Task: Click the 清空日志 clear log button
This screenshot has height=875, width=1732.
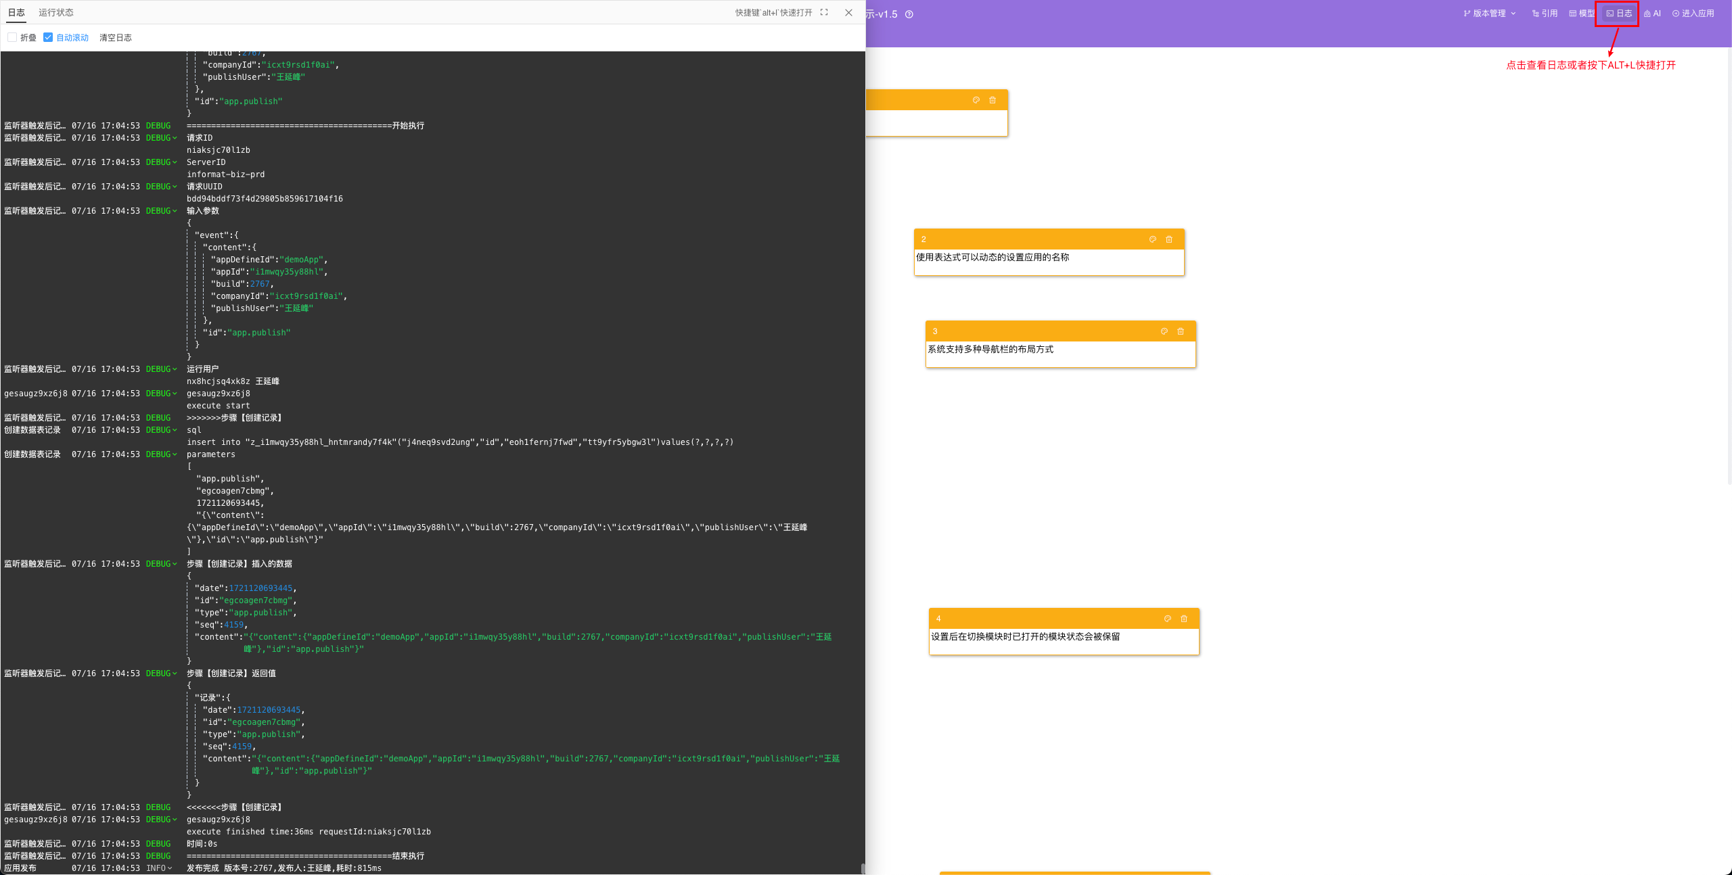Action: click(x=116, y=37)
